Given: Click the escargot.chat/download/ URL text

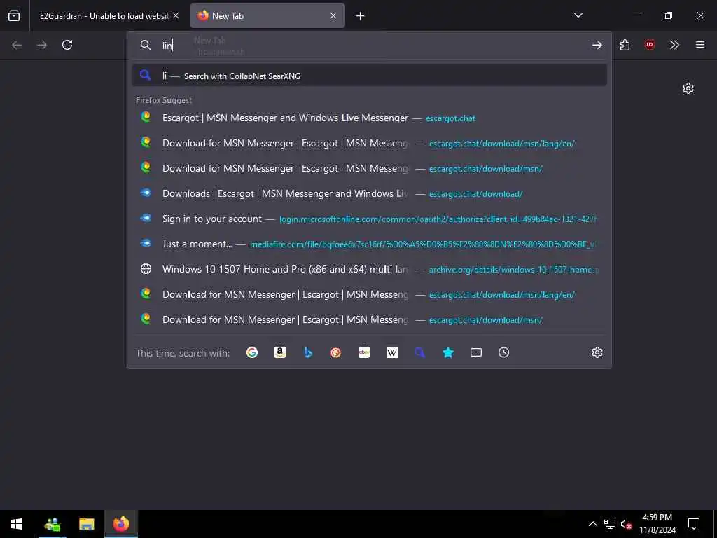Looking at the screenshot, I should click(x=475, y=194).
